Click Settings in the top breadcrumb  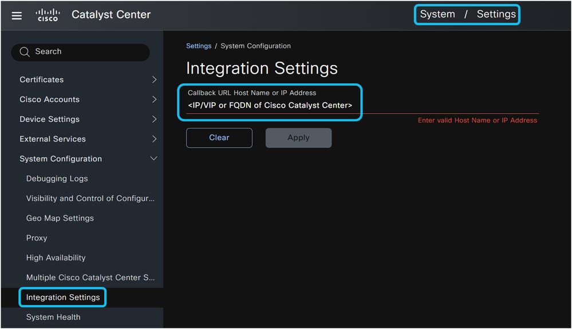[496, 14]
